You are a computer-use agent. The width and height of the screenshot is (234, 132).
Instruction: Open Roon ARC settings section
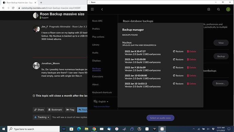(97, 21)
